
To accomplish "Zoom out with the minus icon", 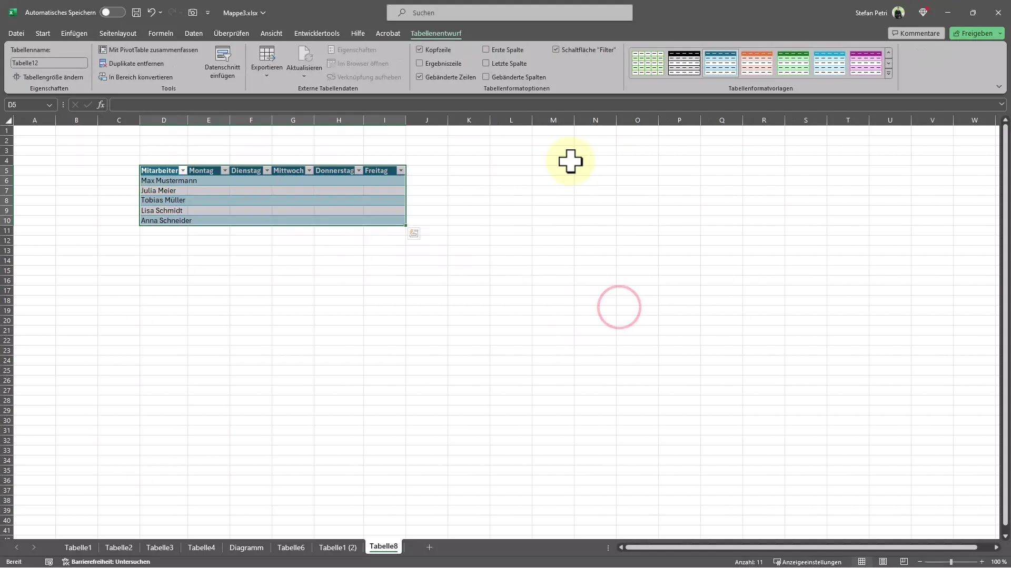I will (920, 562).
